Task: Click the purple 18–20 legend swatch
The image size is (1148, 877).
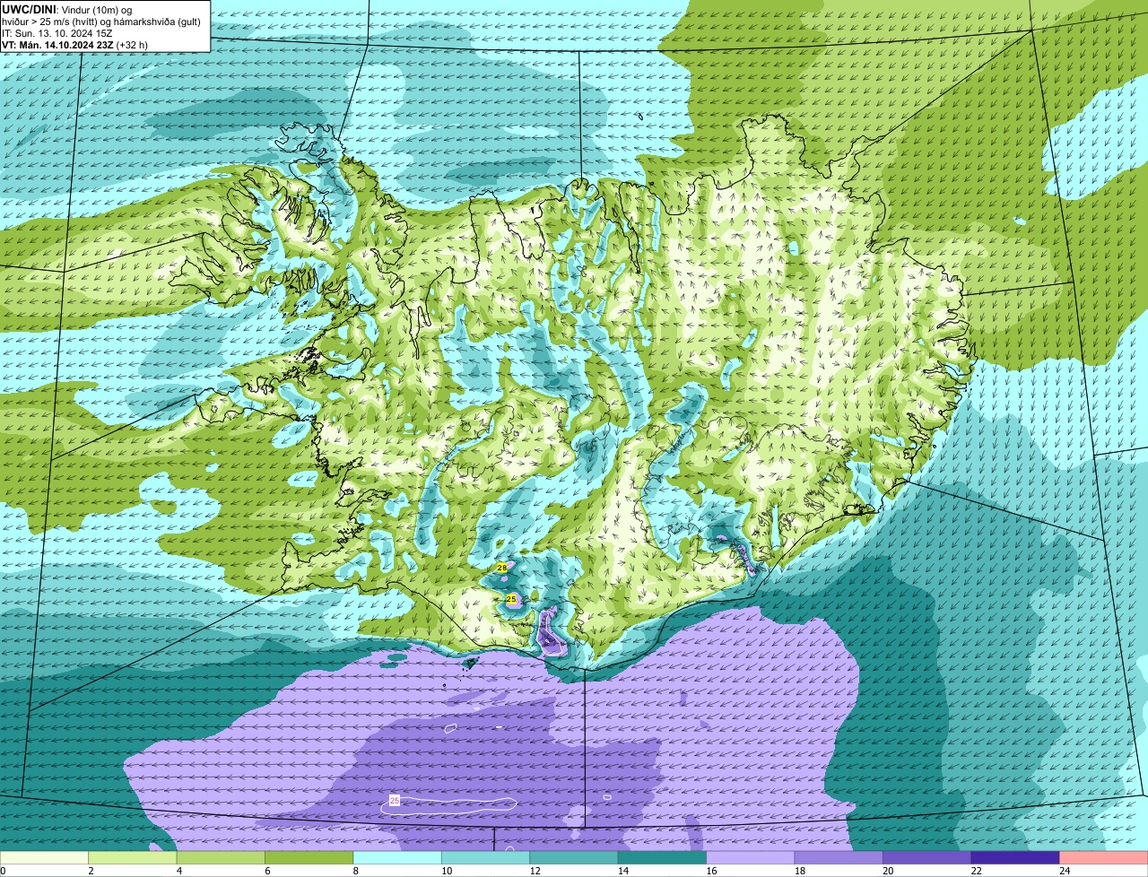Action: [x=839, y=858]
